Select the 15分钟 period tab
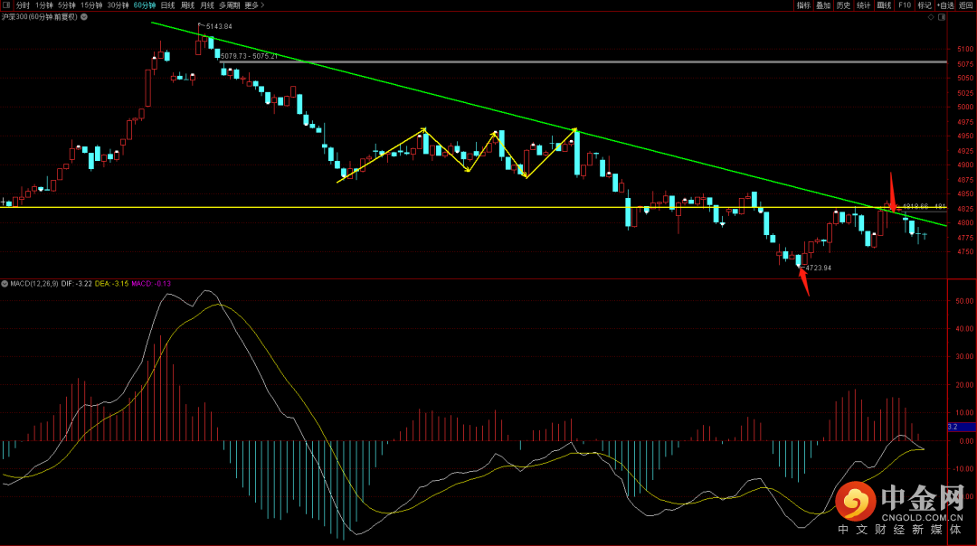 tap(91, 5)
